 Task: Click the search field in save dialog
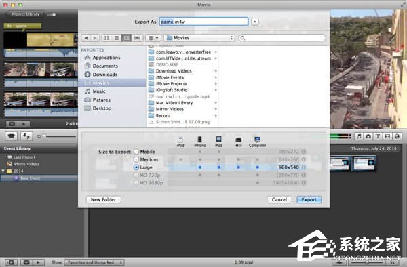[x=282, y=38]
